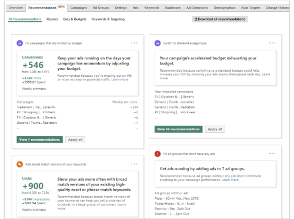Click View 7 recommendations button
The width and height of the screenshot is (294, 219).
pyautogui.click(x=39, y=140)
